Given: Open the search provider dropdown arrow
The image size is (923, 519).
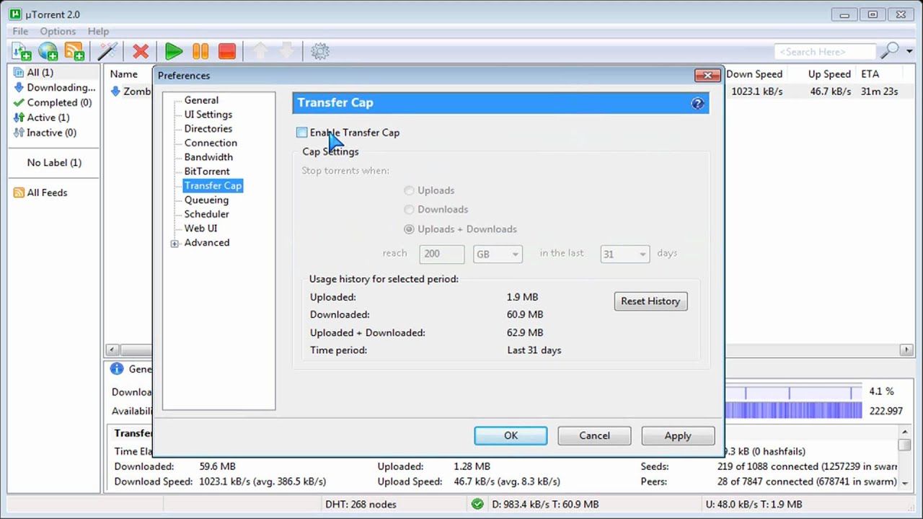Looking at the screenshot, I should [909, 51].
